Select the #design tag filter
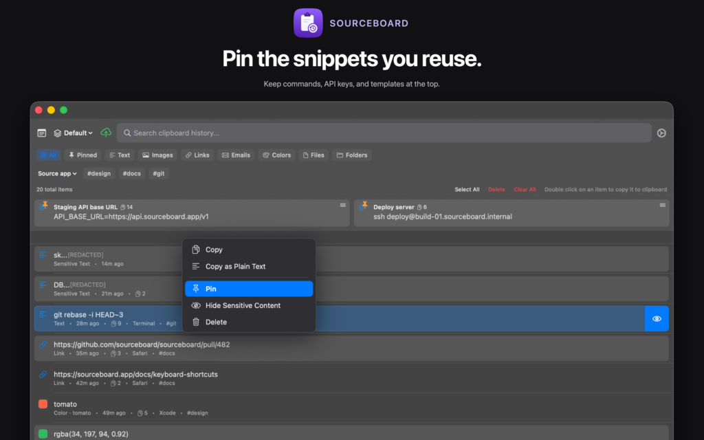The image size is (704, 440). (99, 173)
